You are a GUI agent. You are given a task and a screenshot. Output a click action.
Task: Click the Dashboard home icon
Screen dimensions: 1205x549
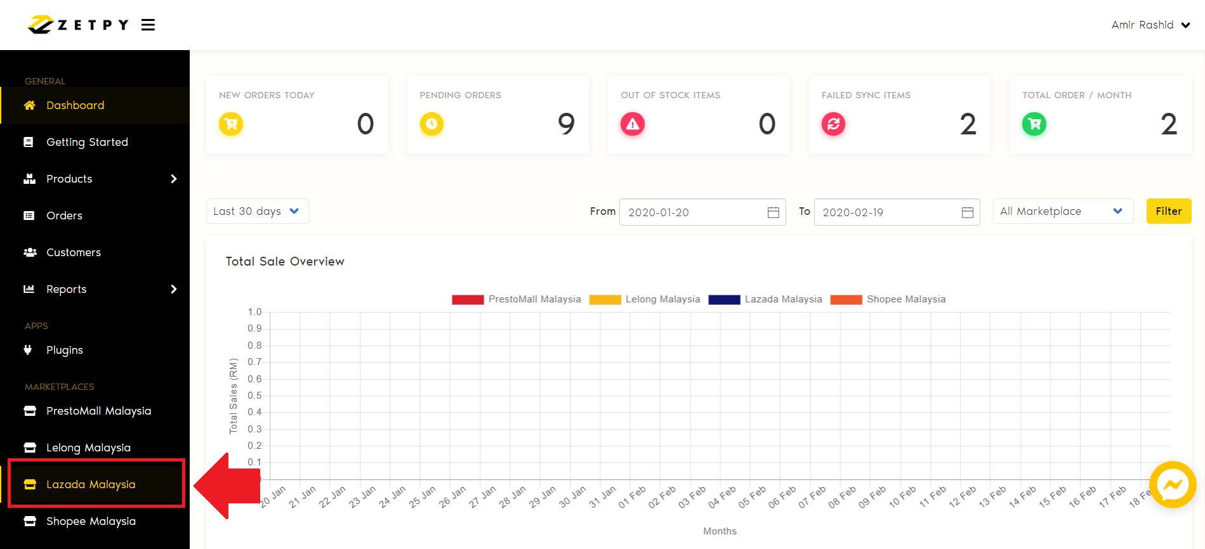coord(29,105)
